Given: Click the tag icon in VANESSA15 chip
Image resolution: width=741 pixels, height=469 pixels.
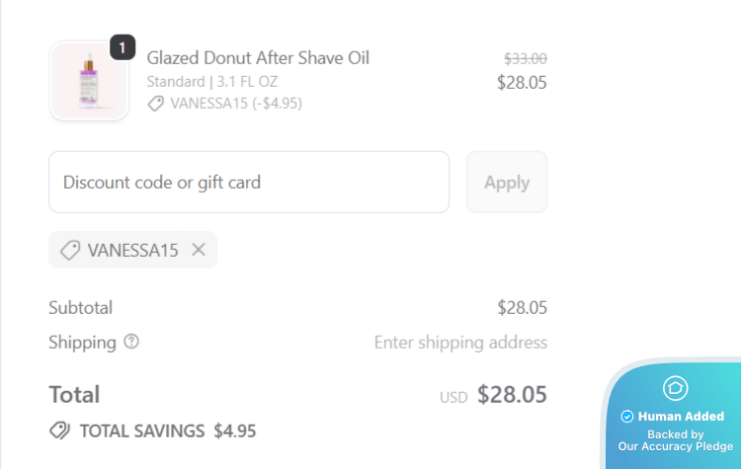Looking at the screenshot, I should click(70, 250).
